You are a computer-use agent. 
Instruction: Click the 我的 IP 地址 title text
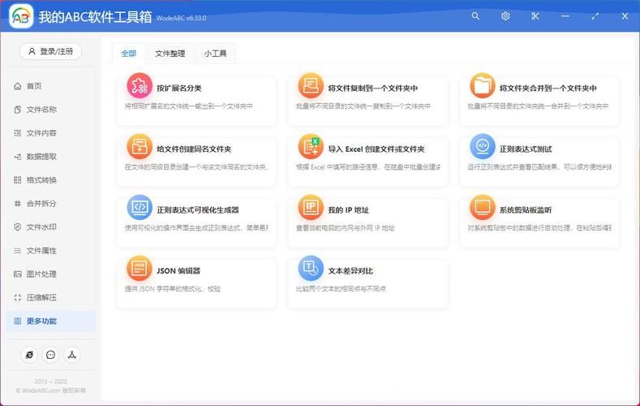(x=349, y=209)
